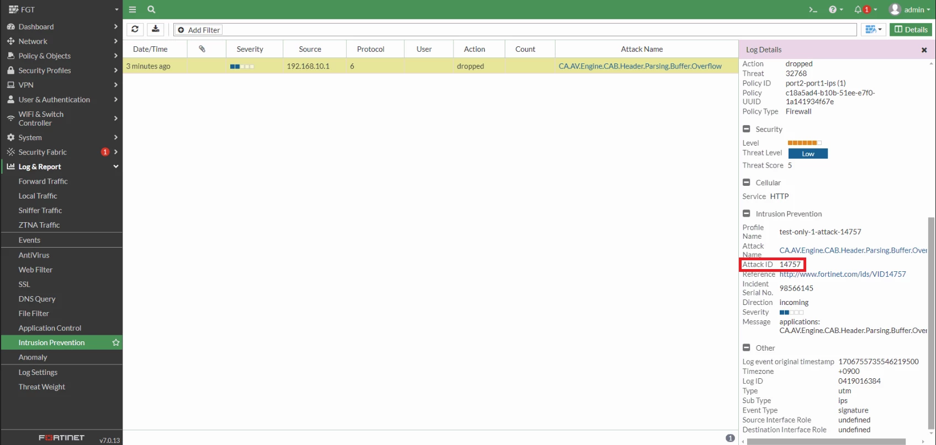The image size is (936, 445).
Task: Toggle favorite star on Intrusion Prevention
Action: pos(116,342)
